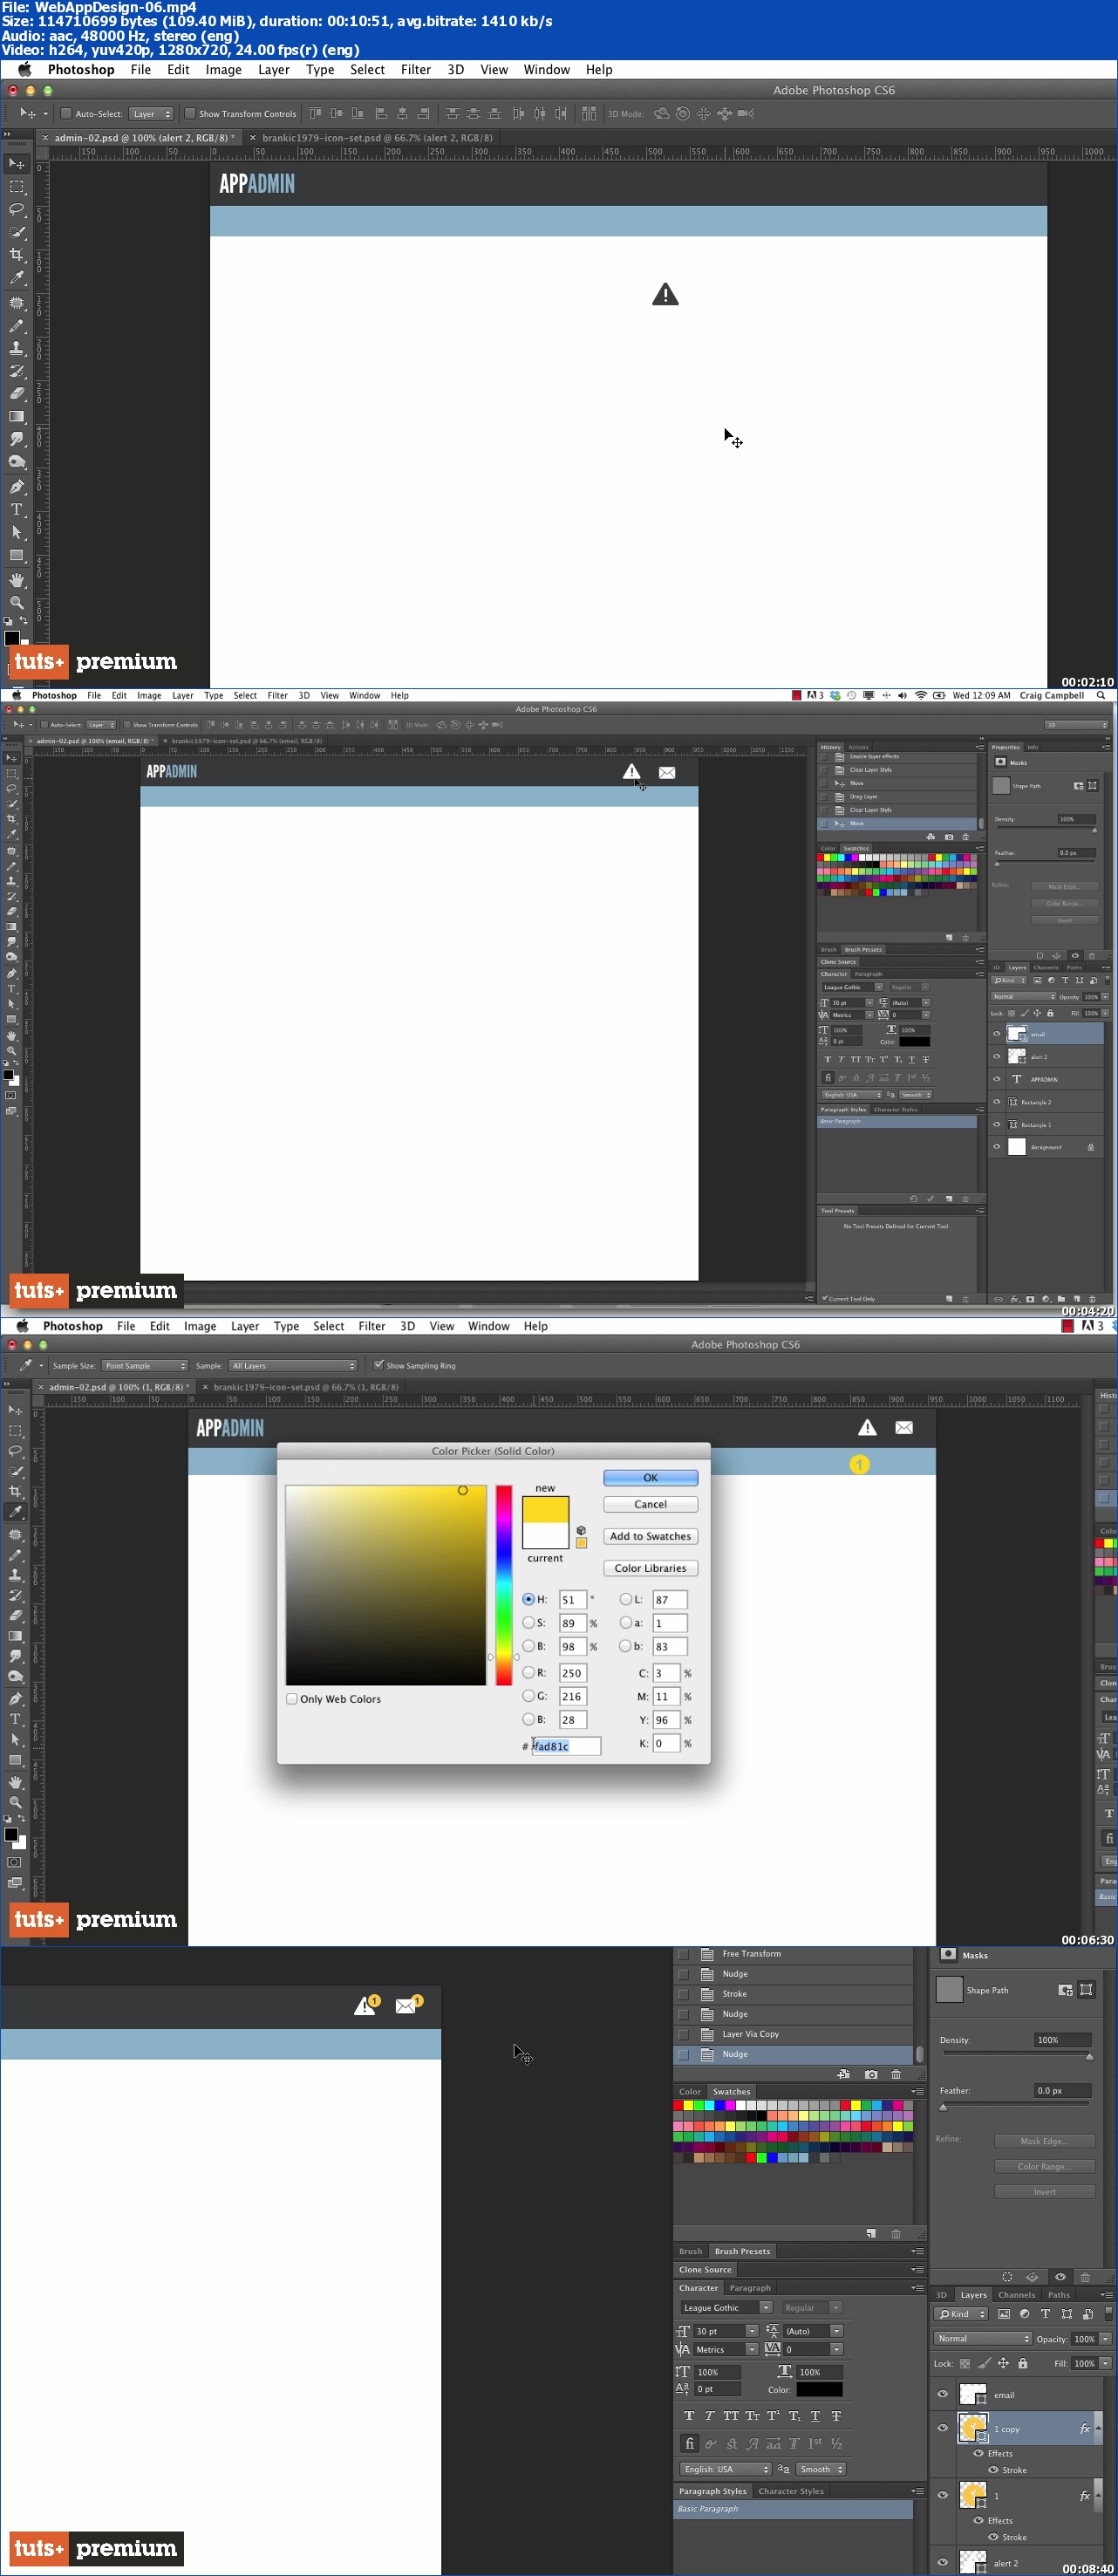The width and height of the screenshot is (1118, 2576).
Task: Click the Color Libraries button
Action: pyautogui.click(x=650, y=1568)
